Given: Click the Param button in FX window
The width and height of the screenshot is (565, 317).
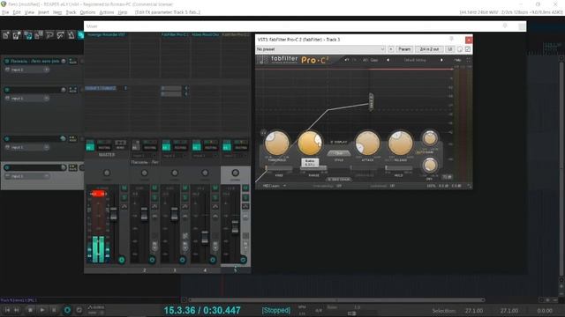Looking at the screenshot, I should point(404,49).
